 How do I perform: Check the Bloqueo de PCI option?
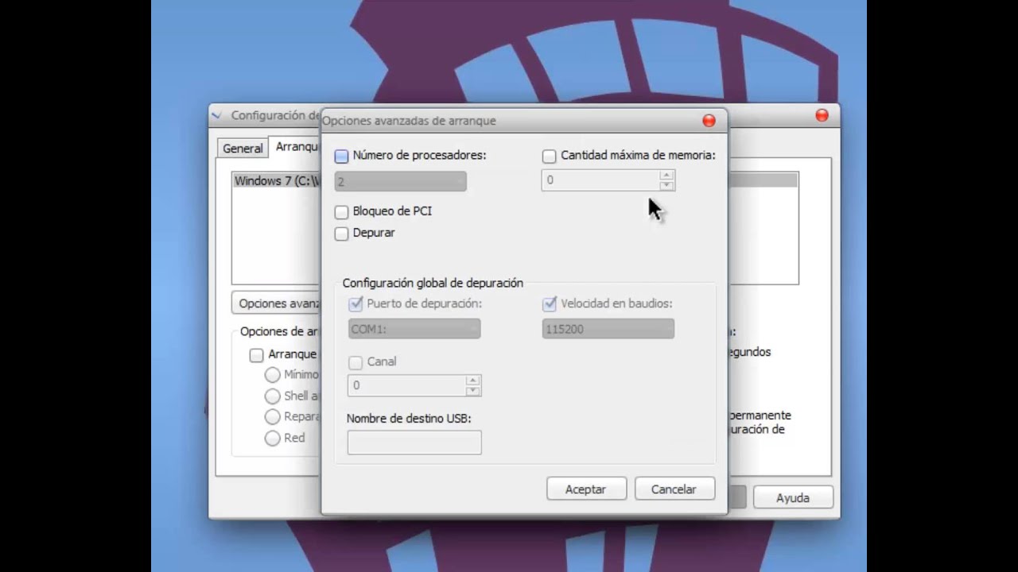pos(342,212)
